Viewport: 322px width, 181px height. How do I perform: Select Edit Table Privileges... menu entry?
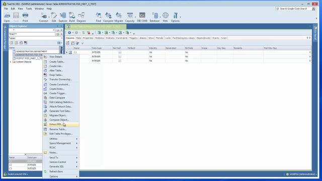[x=61, y=134]
